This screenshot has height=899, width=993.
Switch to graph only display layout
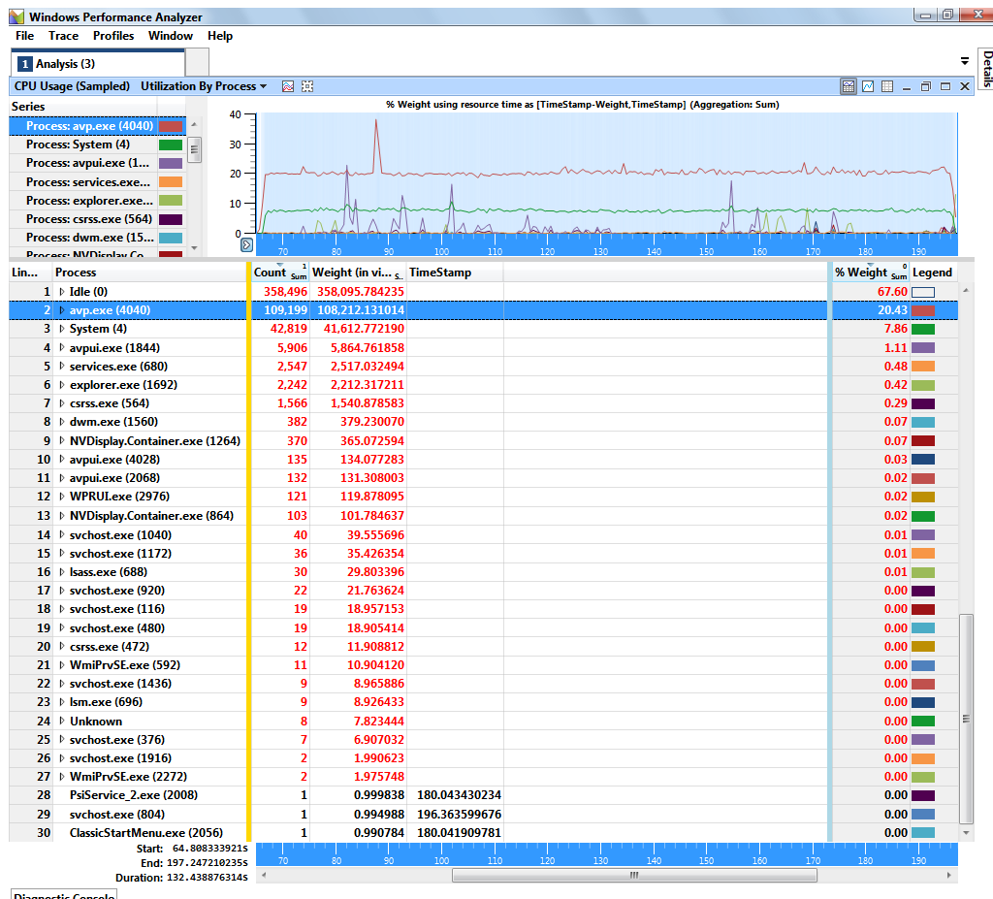tap(868, 86)
